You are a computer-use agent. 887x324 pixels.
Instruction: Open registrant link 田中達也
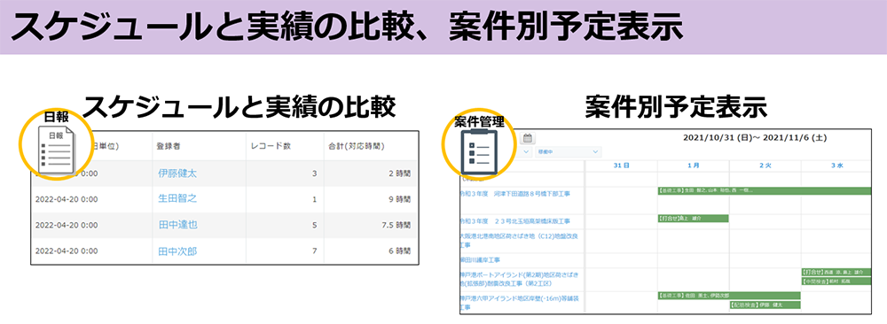point(177,225)
